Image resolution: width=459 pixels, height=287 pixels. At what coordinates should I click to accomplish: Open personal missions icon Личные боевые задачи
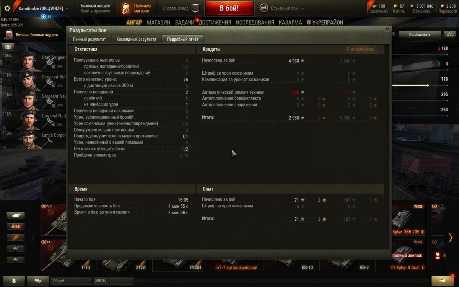pos(8,35)
